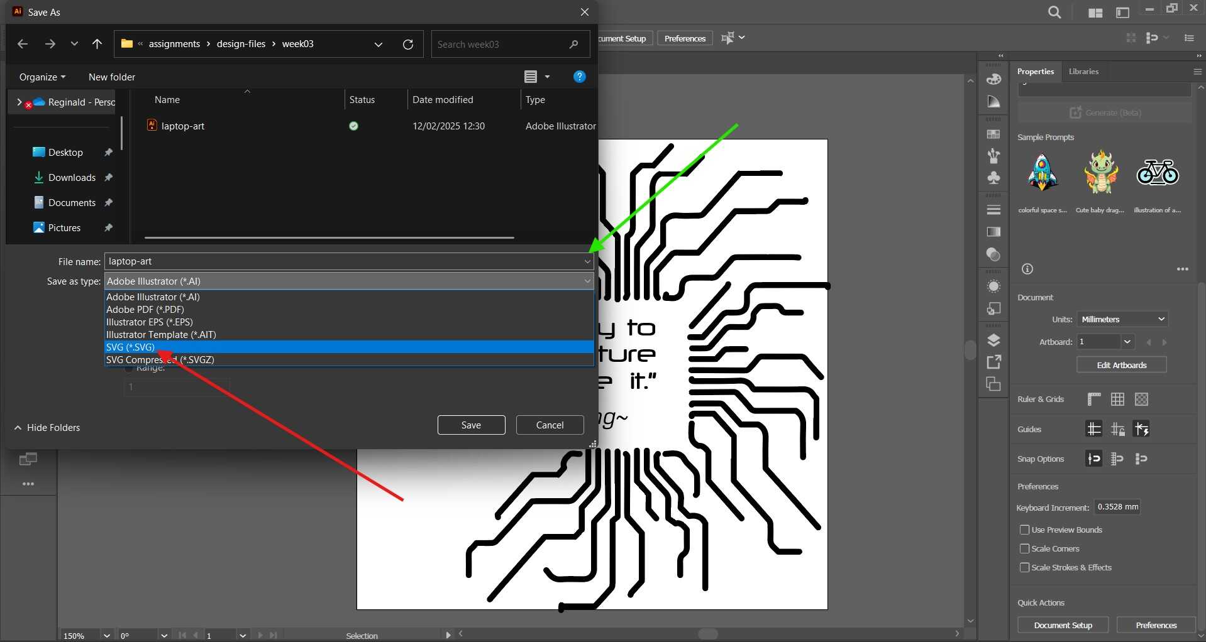Screen dimensions: 1206x642
Task: Open the Brushes panel icon
Action: click(x=993, y=156)
